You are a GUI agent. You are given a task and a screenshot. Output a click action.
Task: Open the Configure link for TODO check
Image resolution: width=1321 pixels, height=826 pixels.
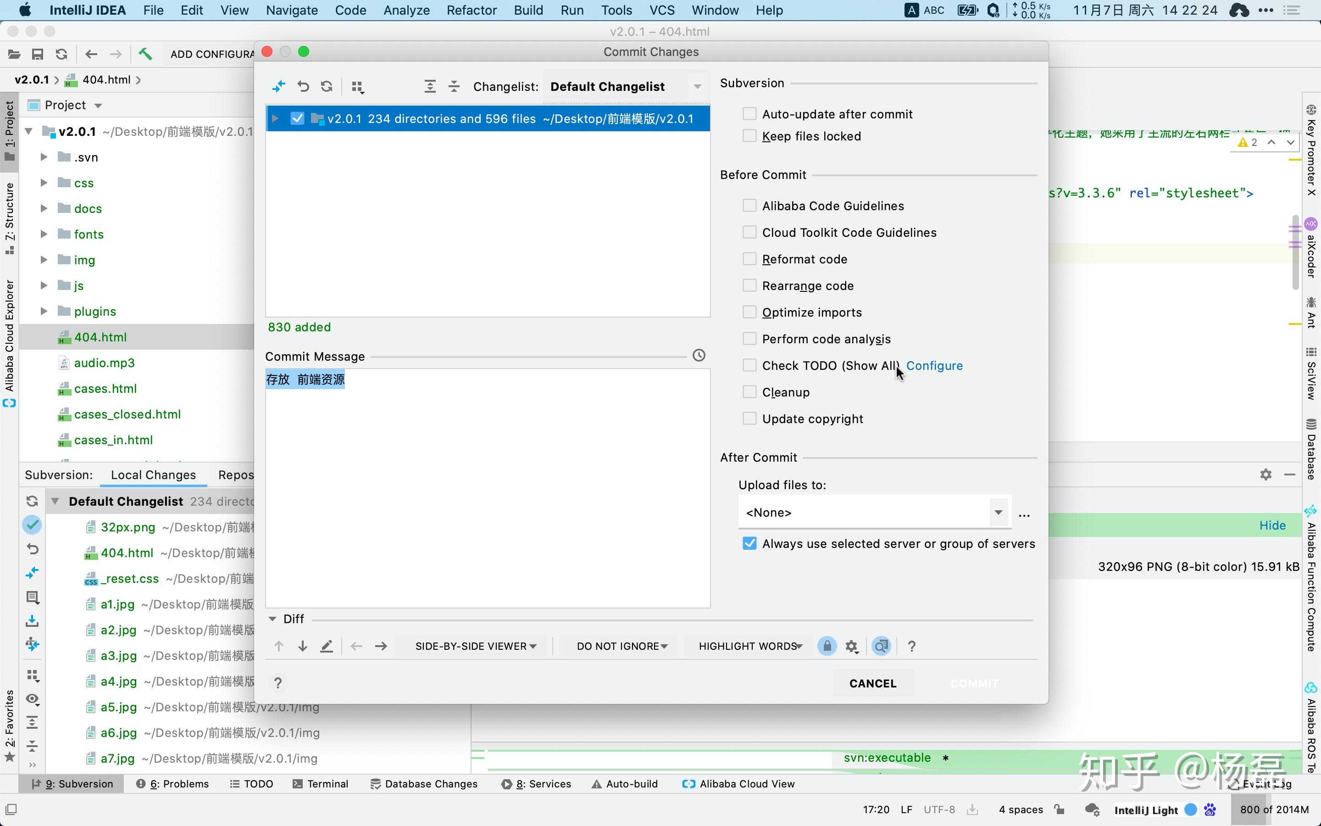tap(934, 365)
